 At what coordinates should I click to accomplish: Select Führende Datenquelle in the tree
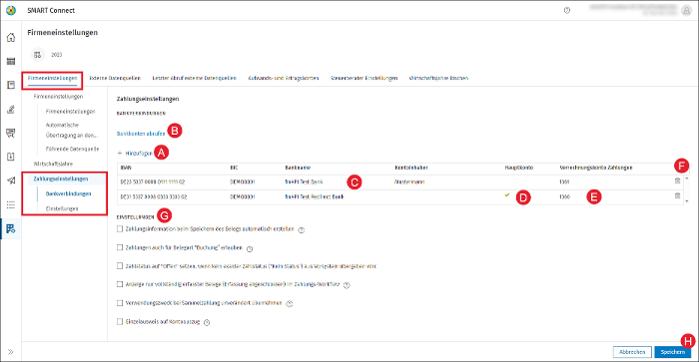coord(72,149)
